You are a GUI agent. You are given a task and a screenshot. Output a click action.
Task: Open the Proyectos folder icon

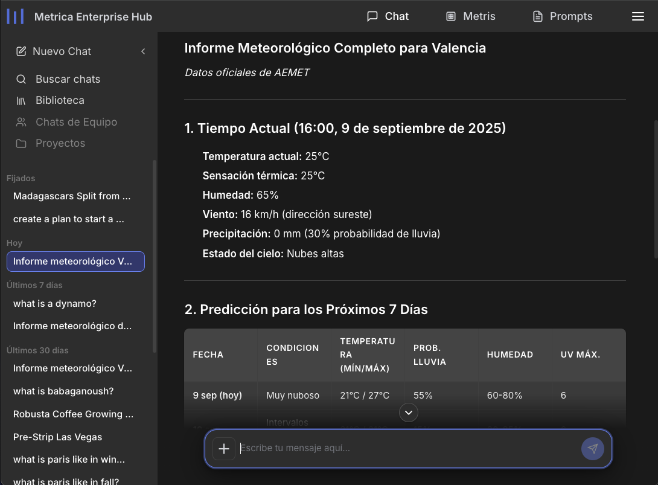[21, 143]
